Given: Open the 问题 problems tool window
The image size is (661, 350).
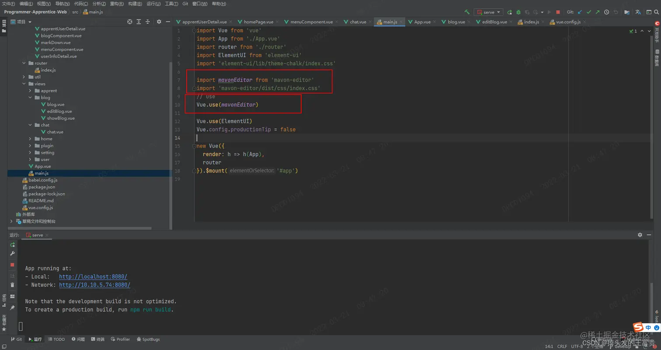Looking at the screenshot, I should coord(78,339).
